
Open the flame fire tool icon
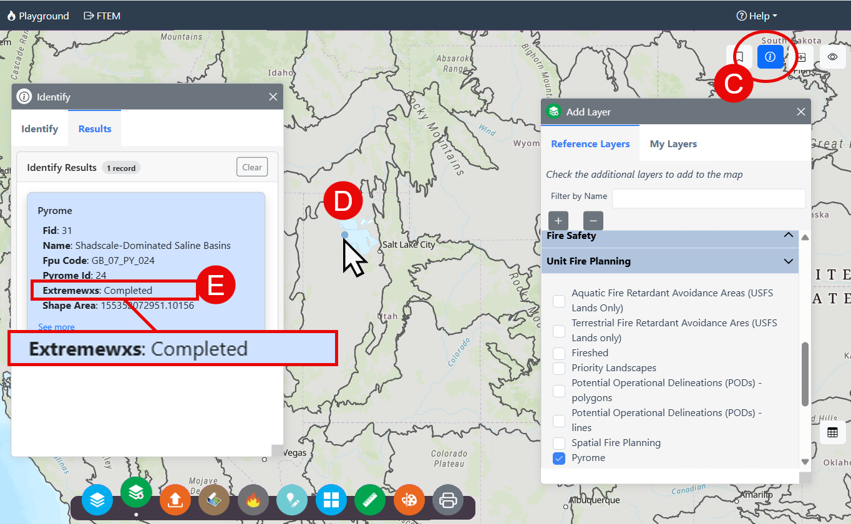253,500
